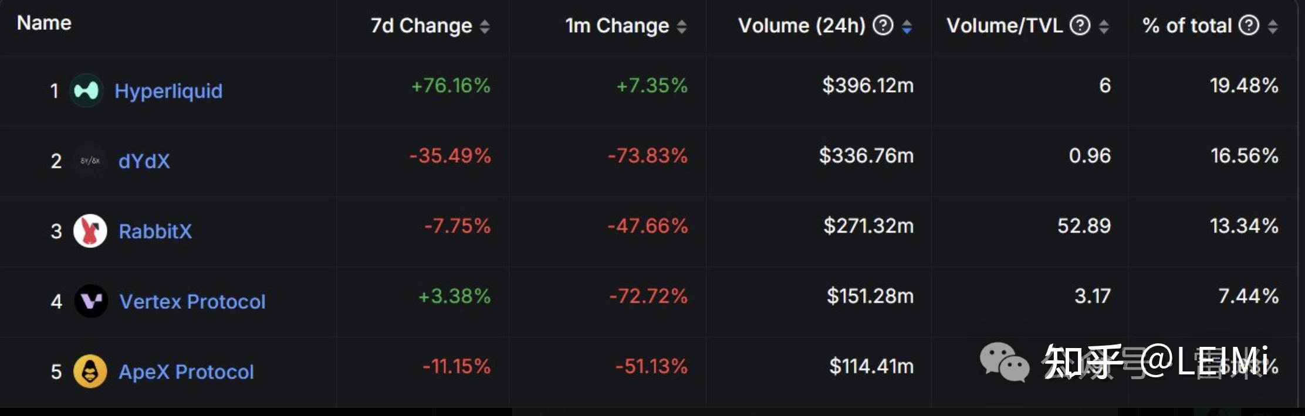Sort by 7d Change arrows

[485, 26]
